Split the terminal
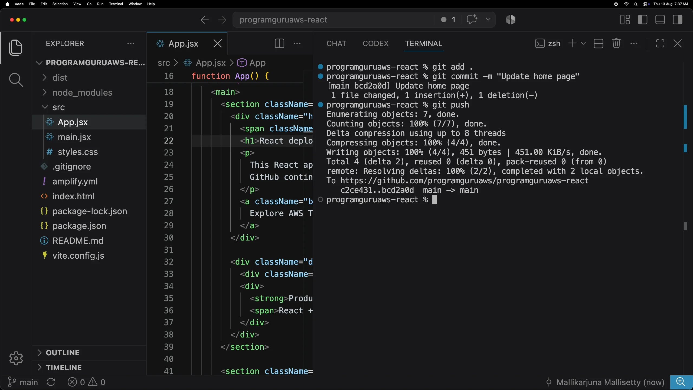The height and width of the screenshot is (390, 693). 598,43
